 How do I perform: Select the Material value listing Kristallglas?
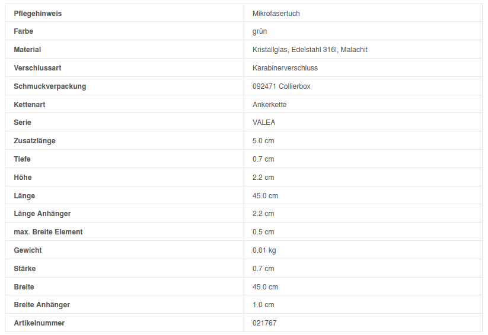click(x=310, y=50)
